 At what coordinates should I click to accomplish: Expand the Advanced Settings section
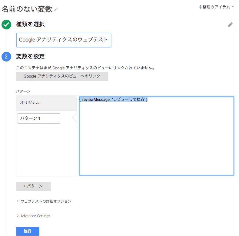(x=34, y=216)
